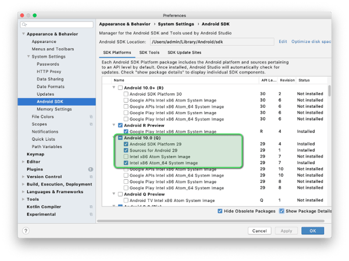Click the settings search field
Viewport: 349px width, 261px height.
pyautogui.click(x=57, y=24)
